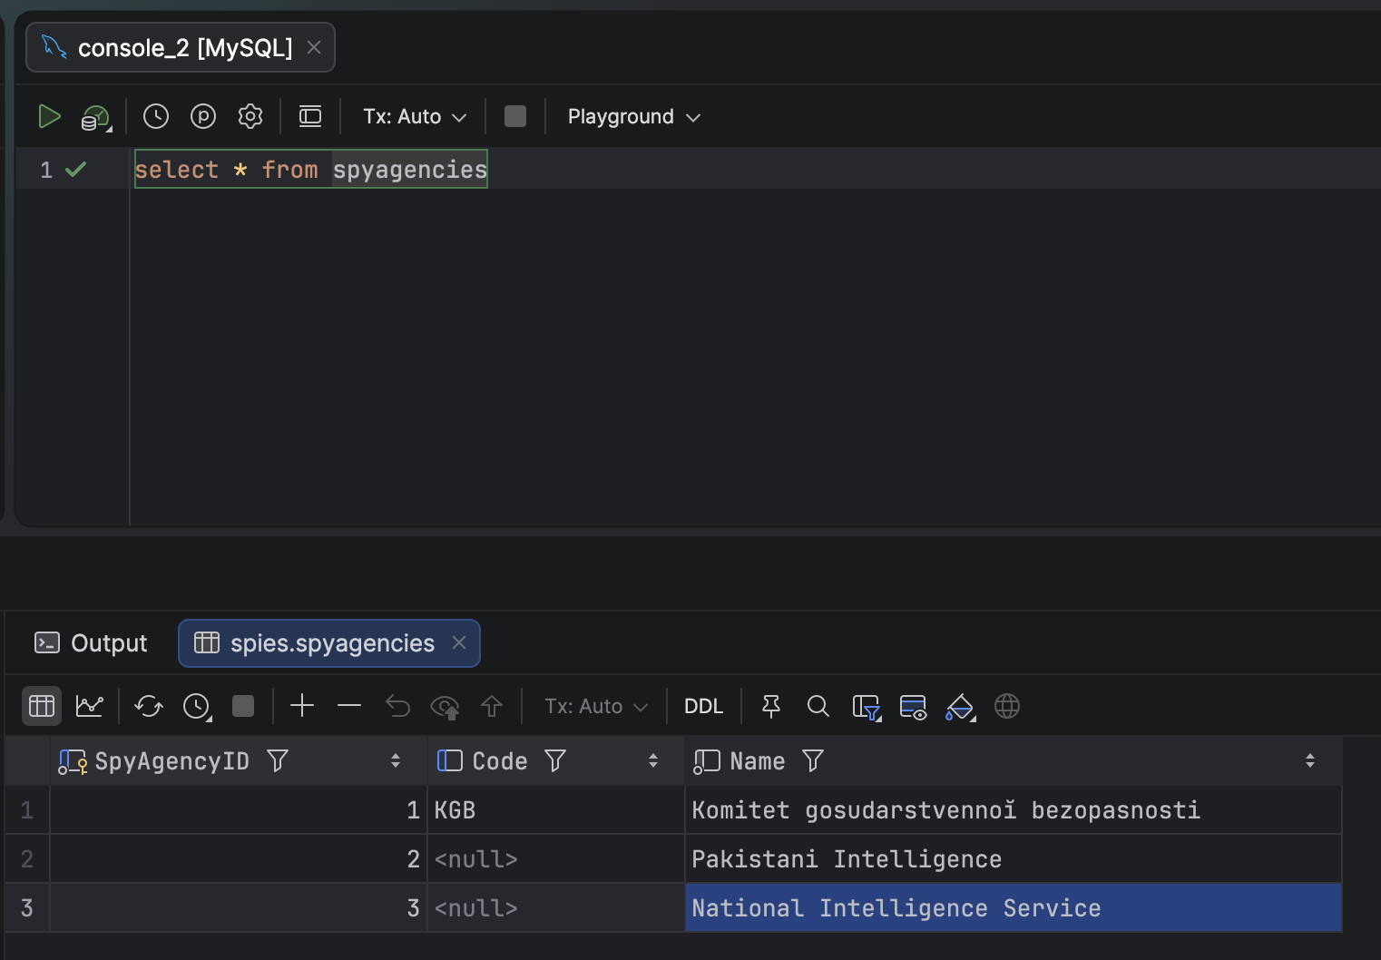Select the Pakistani Intelligence cell
Screen dimensions: 1381x960
pyautogui.click(x=1014, y=858)
